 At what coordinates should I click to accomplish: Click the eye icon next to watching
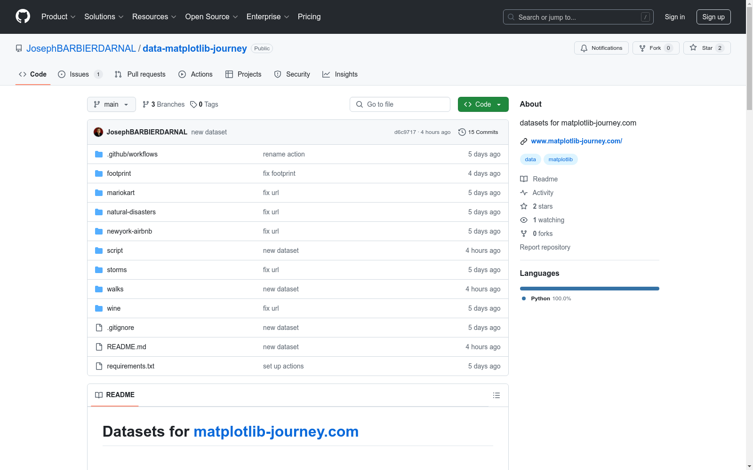524,220
